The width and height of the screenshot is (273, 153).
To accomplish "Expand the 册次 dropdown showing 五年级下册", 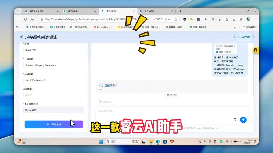I will [53, 50].
